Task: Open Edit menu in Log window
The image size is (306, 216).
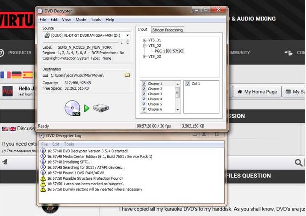Action: click(x=56, y=144)
